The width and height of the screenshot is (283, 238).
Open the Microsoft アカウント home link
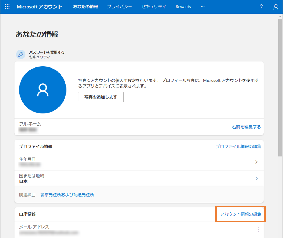pos(40,7)
